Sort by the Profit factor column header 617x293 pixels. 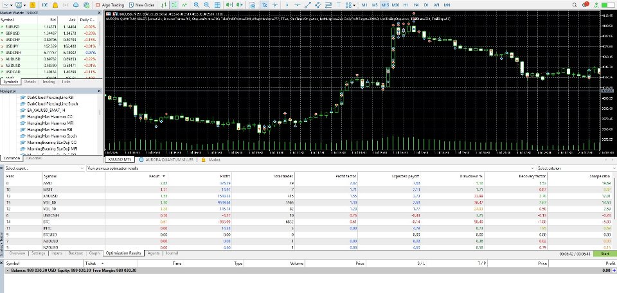326,176
